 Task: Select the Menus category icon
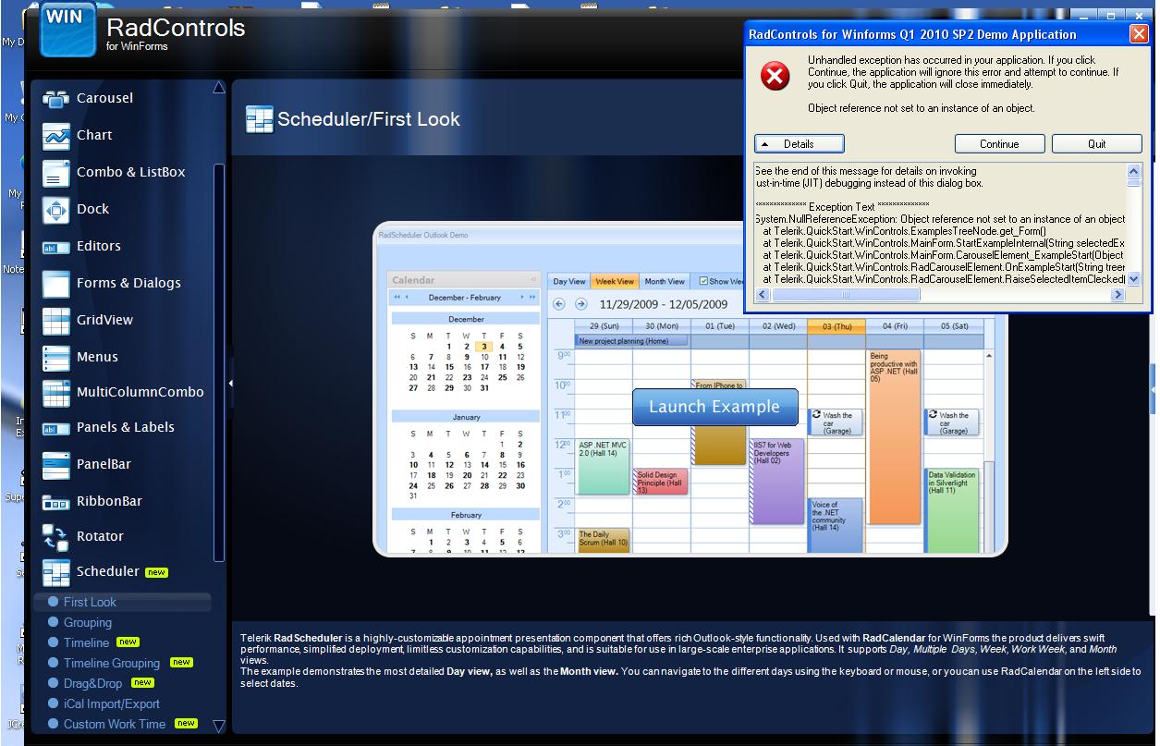[x=56, y=358]
